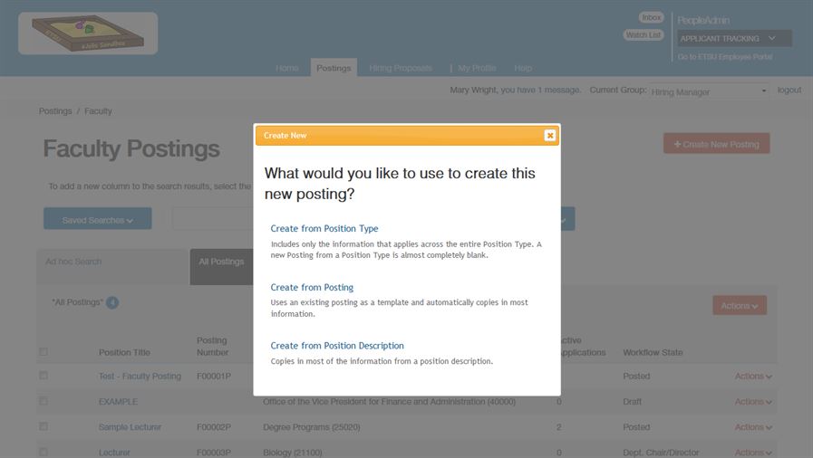Click the Create New Posting button

click(716, 144)
